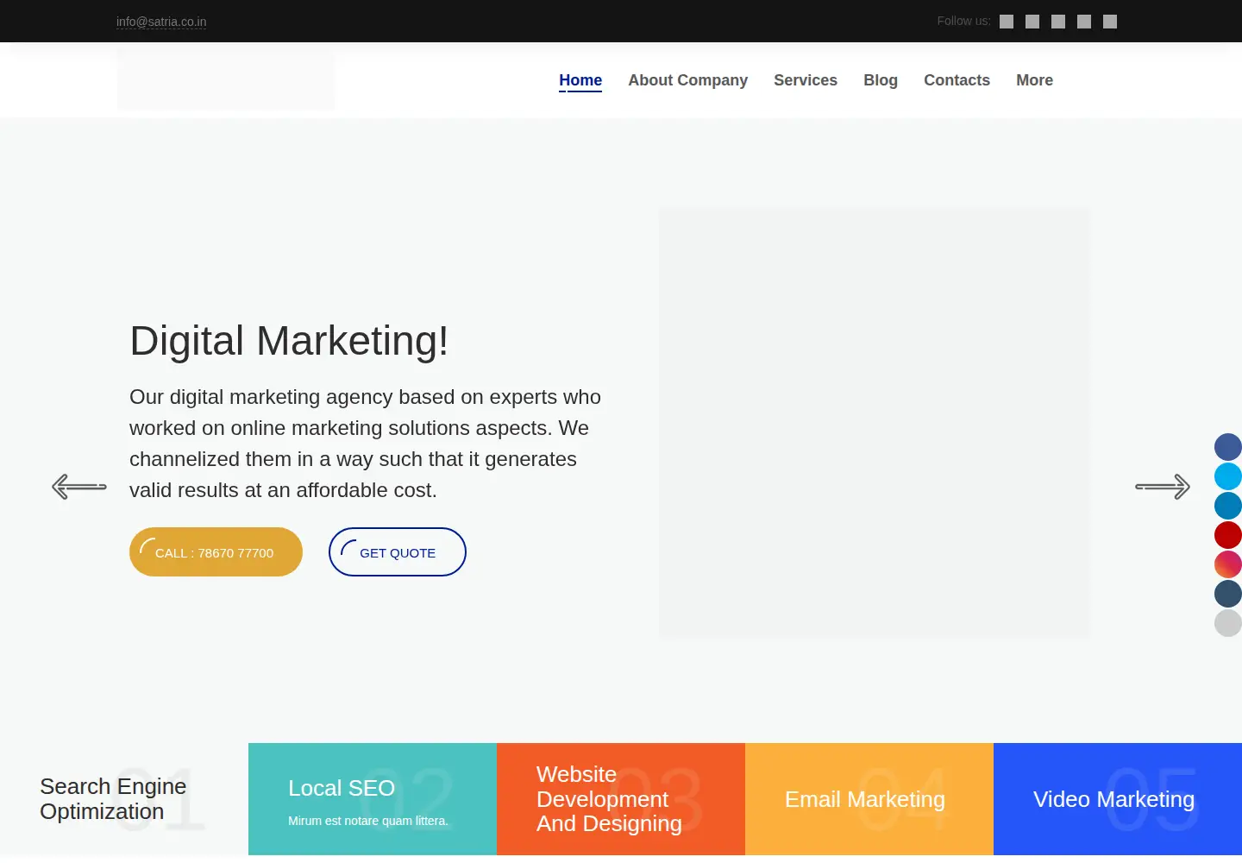Image resolution: width=1242 pixels, height=863 pixels.
Task: Click the first social icon after Follow us
Action: [x=1007, y=22]
